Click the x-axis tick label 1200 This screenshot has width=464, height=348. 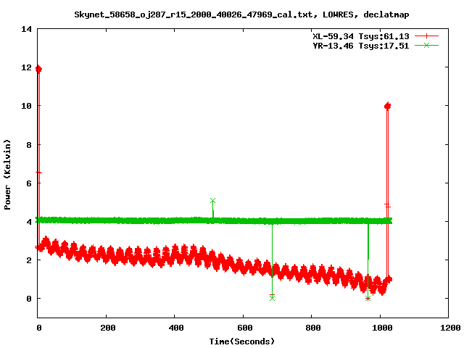[450, 328]
